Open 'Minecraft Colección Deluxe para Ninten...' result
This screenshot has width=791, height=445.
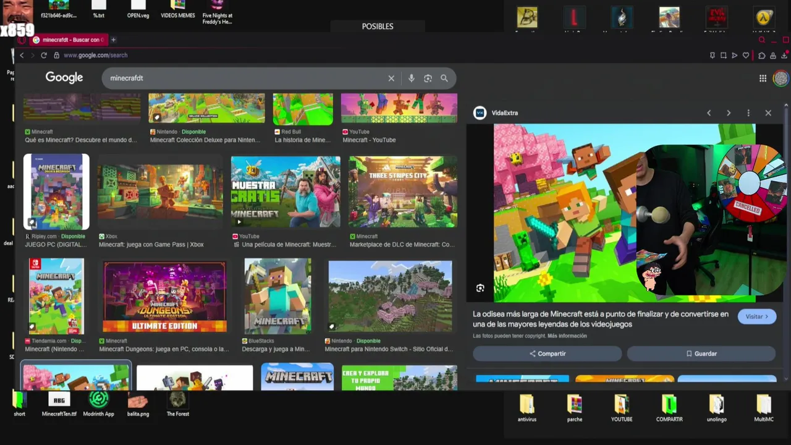coord(205,140)
